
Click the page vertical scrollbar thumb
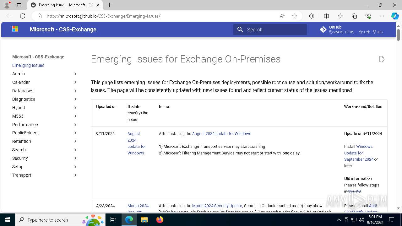point(398,35)
